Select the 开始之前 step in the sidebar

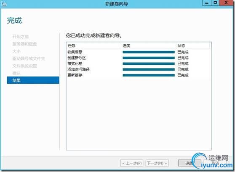pyautogui.click(x=20, y=37)
